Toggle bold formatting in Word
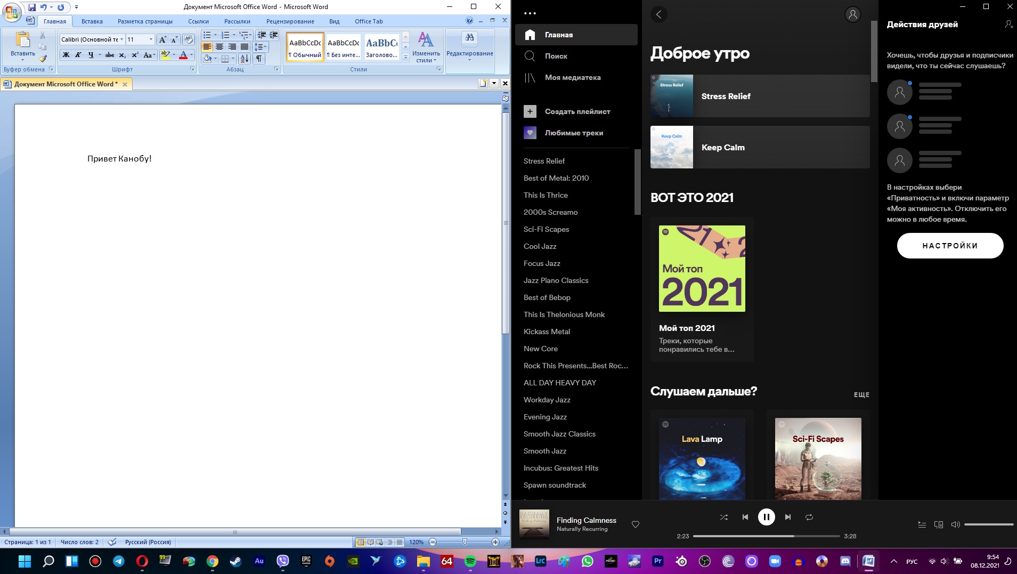The image size is (1017, 574). tap(66, 55)
